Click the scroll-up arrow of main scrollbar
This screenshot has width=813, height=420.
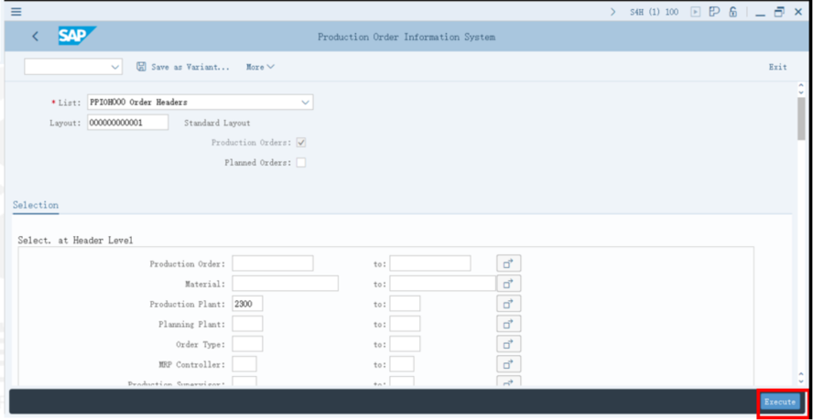801,86
